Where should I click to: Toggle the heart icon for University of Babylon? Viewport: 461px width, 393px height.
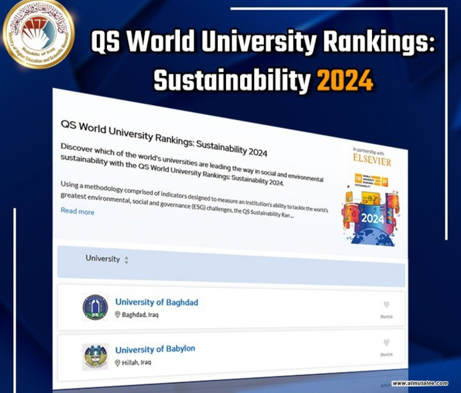click(386, 343)
